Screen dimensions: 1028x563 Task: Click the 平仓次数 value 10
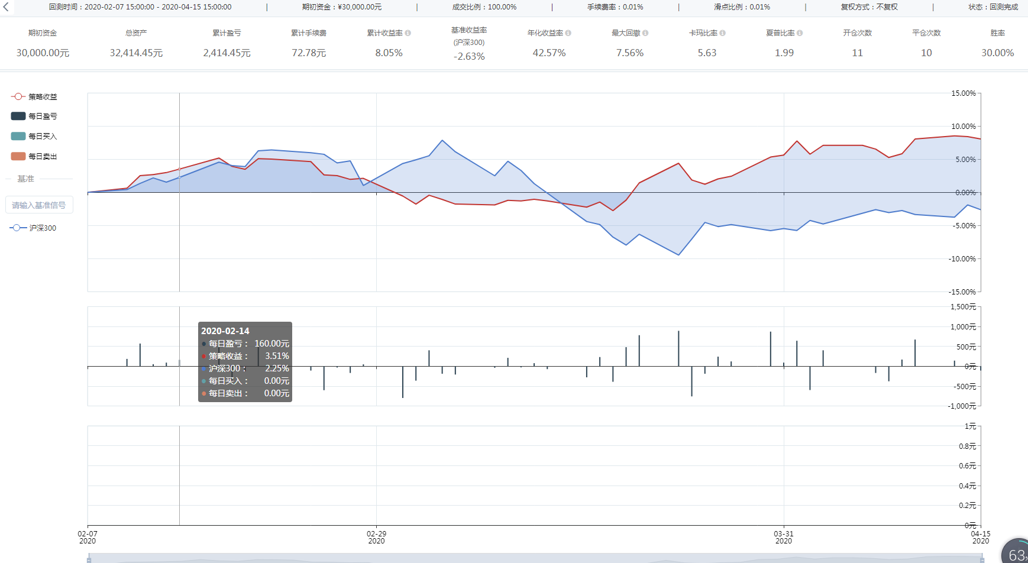point(926,53)
